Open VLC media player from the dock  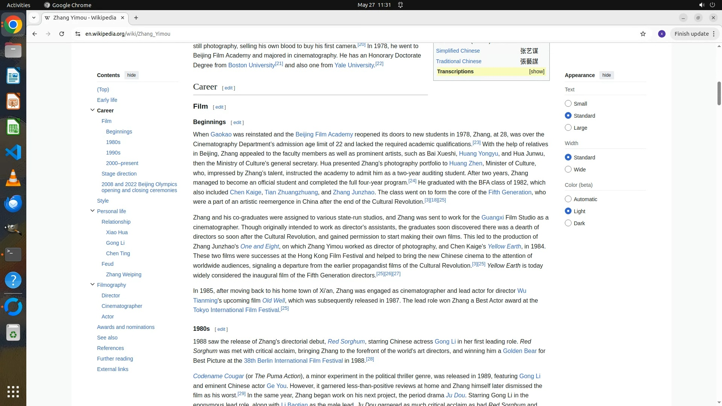point(13,178)
